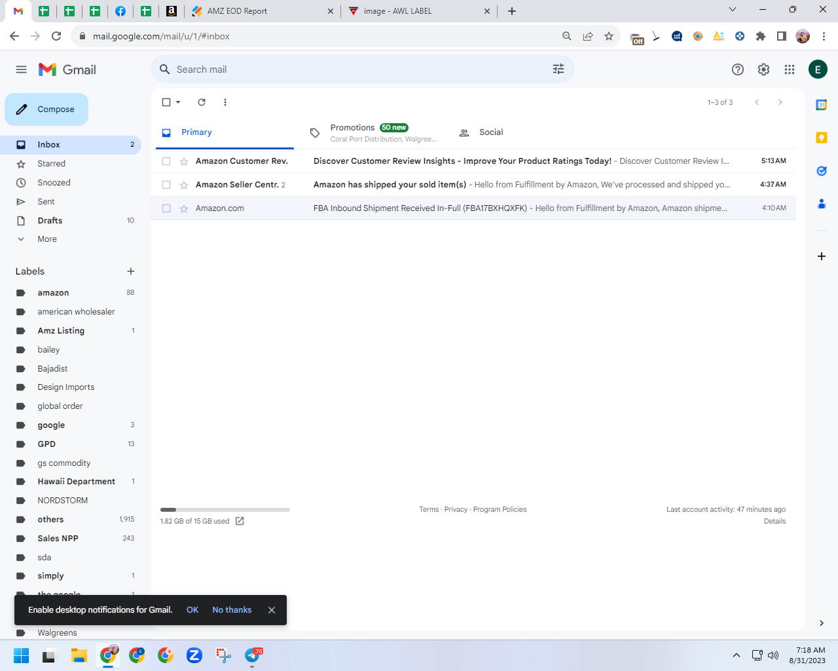Open the Program Policies link
838x671 pixels.
pos(500,509)
